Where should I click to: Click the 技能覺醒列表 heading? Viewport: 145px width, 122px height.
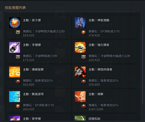(15, 8)
